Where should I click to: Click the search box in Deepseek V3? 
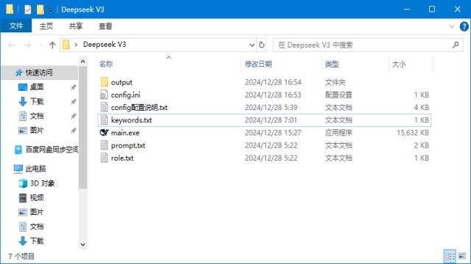click(x=368, y=45)
